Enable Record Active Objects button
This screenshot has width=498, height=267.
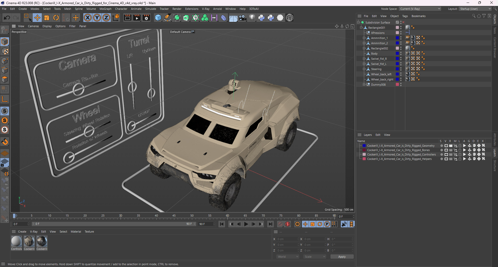pyautogui.click(x=280, y=224)
